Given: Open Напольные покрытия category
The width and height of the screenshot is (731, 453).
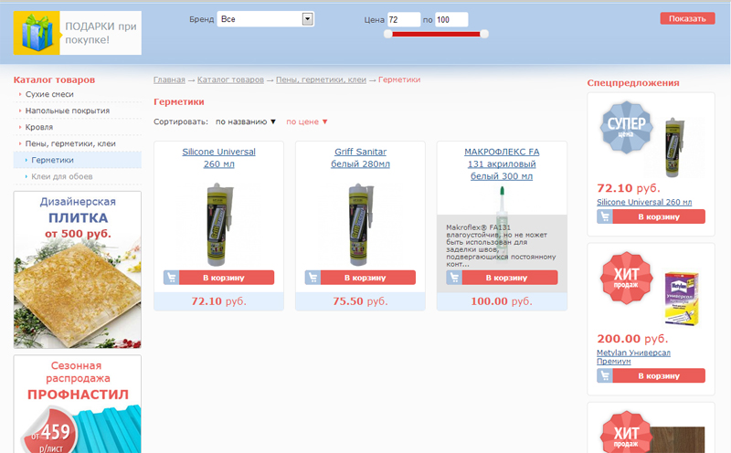Looking at the screenshot, I should pyautogui.click(x=68, y=111).
